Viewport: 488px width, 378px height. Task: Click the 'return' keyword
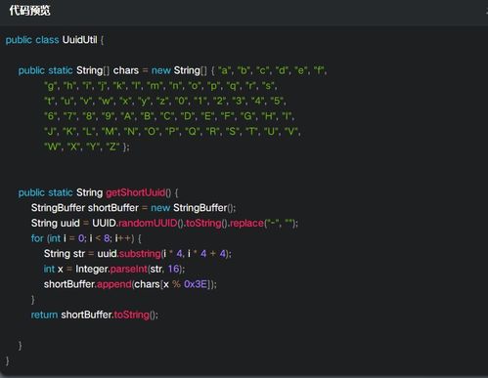(44, 315)
